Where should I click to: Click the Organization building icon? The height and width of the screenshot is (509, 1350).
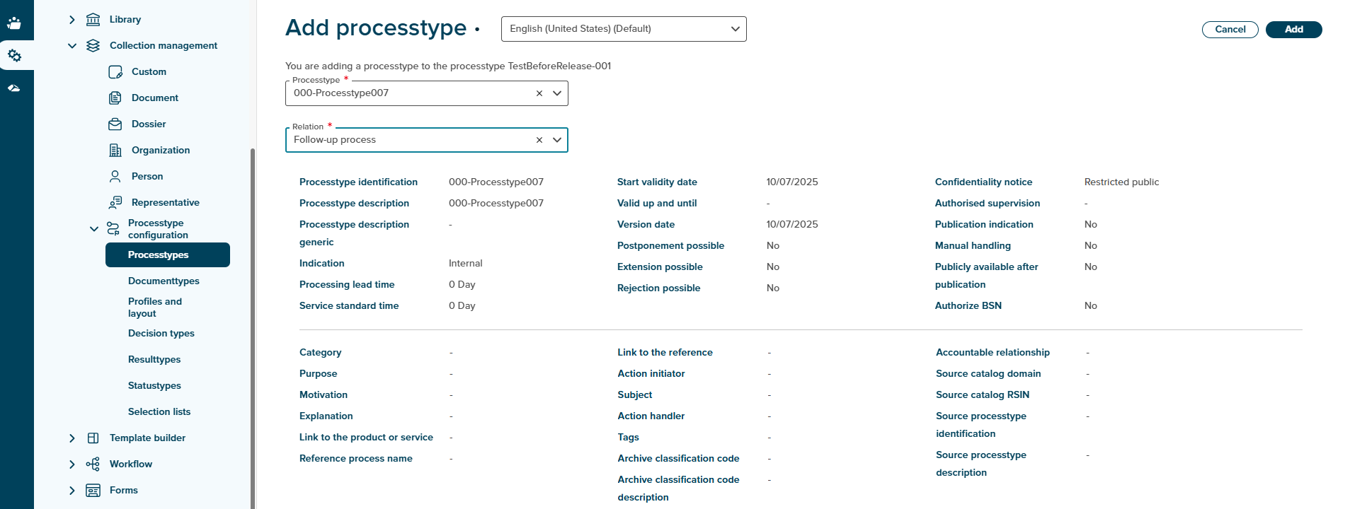(115, 151)
